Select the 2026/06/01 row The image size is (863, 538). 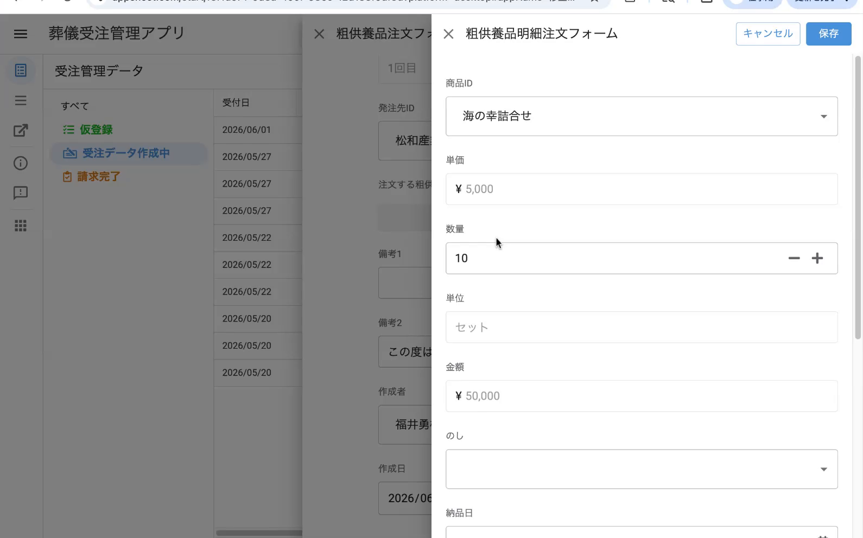click(258, 130)
